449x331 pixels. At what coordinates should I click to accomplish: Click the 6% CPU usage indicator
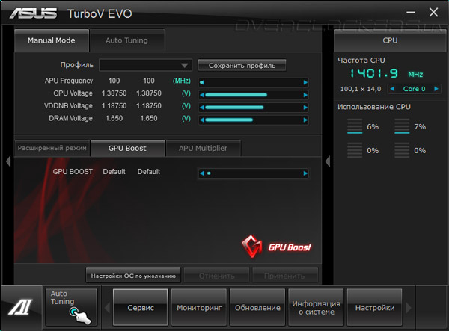[363, 126]
